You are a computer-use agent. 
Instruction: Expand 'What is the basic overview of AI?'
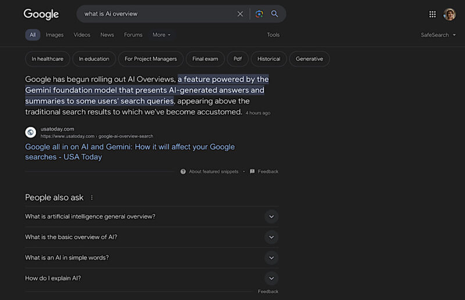[x=152, y=237]
